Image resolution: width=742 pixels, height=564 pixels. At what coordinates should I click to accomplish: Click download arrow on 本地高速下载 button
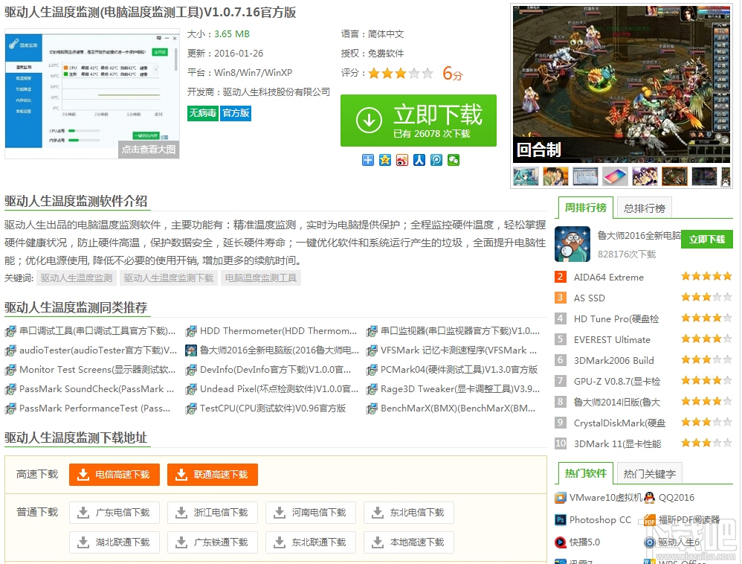378,542
